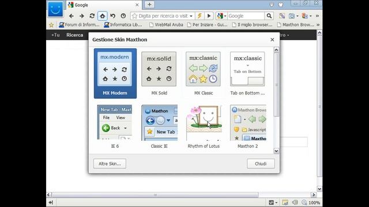Click into the address bar field
The width and height of the screenshot is (369, 207).
click(x=163, y=16)
